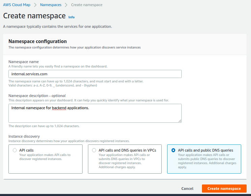Click the API calls option card description
251x196 pixels.
tap(45, 157)
